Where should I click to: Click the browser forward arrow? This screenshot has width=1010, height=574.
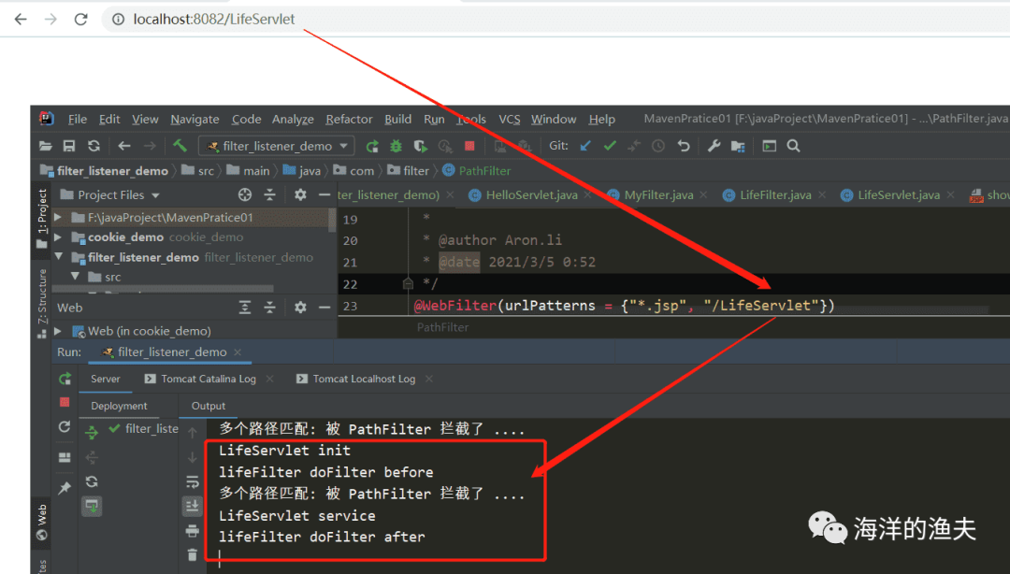(50, 20)
